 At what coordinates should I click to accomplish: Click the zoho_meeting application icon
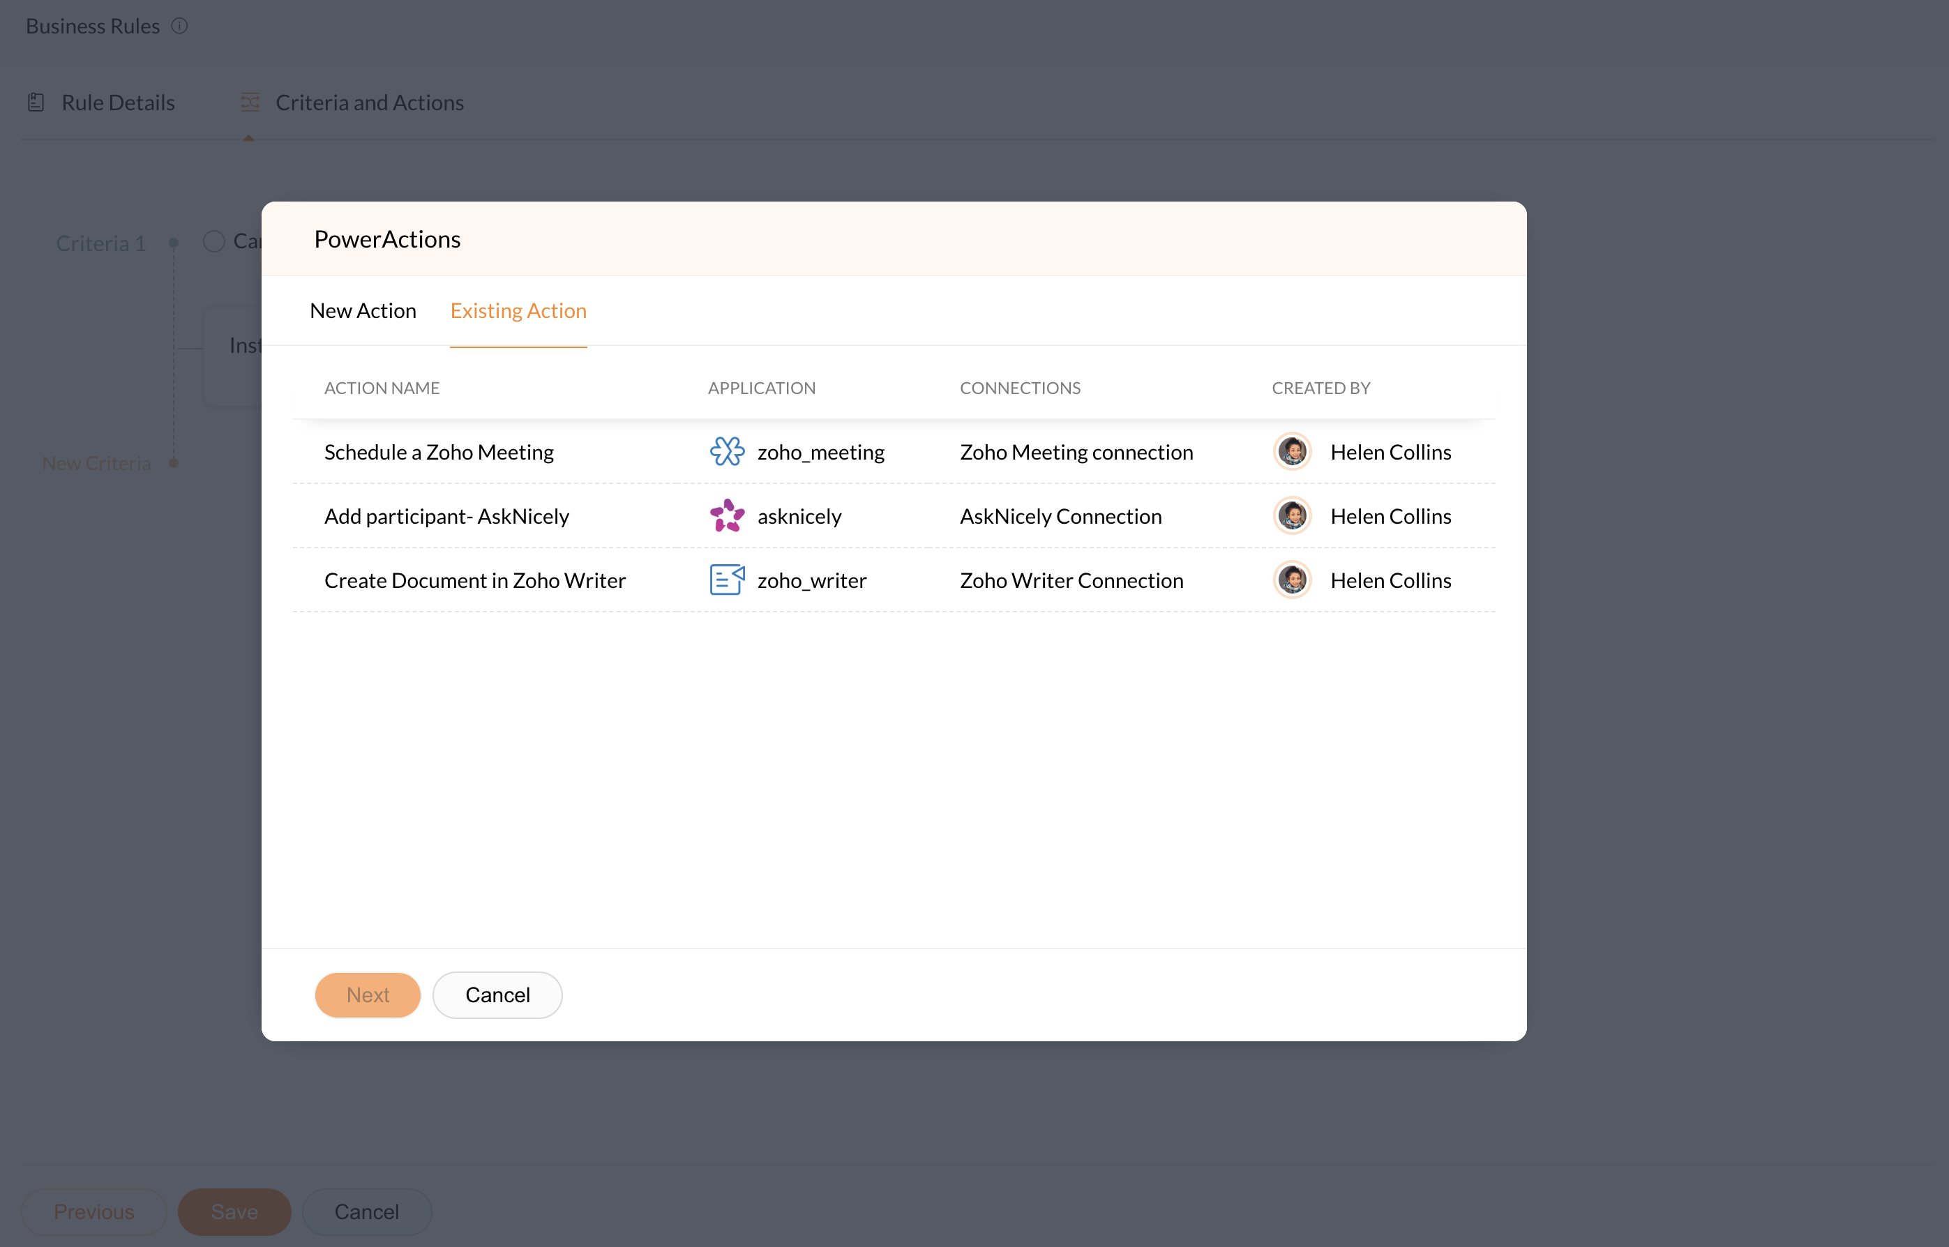726,452
